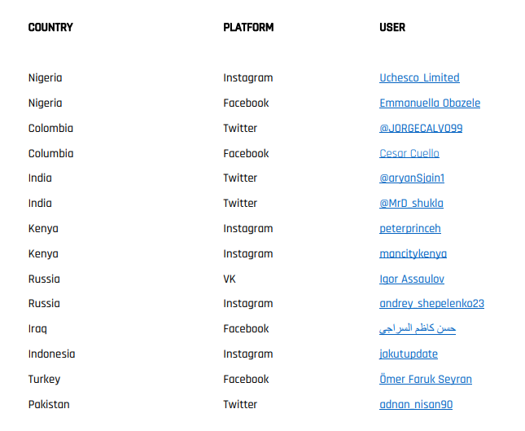Click the COUNTRY column header
This screenshot has width=525, height=431.
pos(50,28)
